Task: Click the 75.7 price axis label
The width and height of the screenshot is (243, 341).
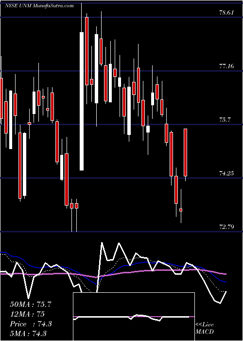Action: tap(225, 120)
